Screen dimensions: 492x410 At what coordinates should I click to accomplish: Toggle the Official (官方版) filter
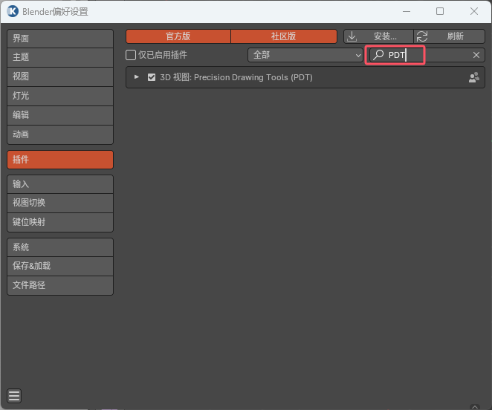coord(178,36)
